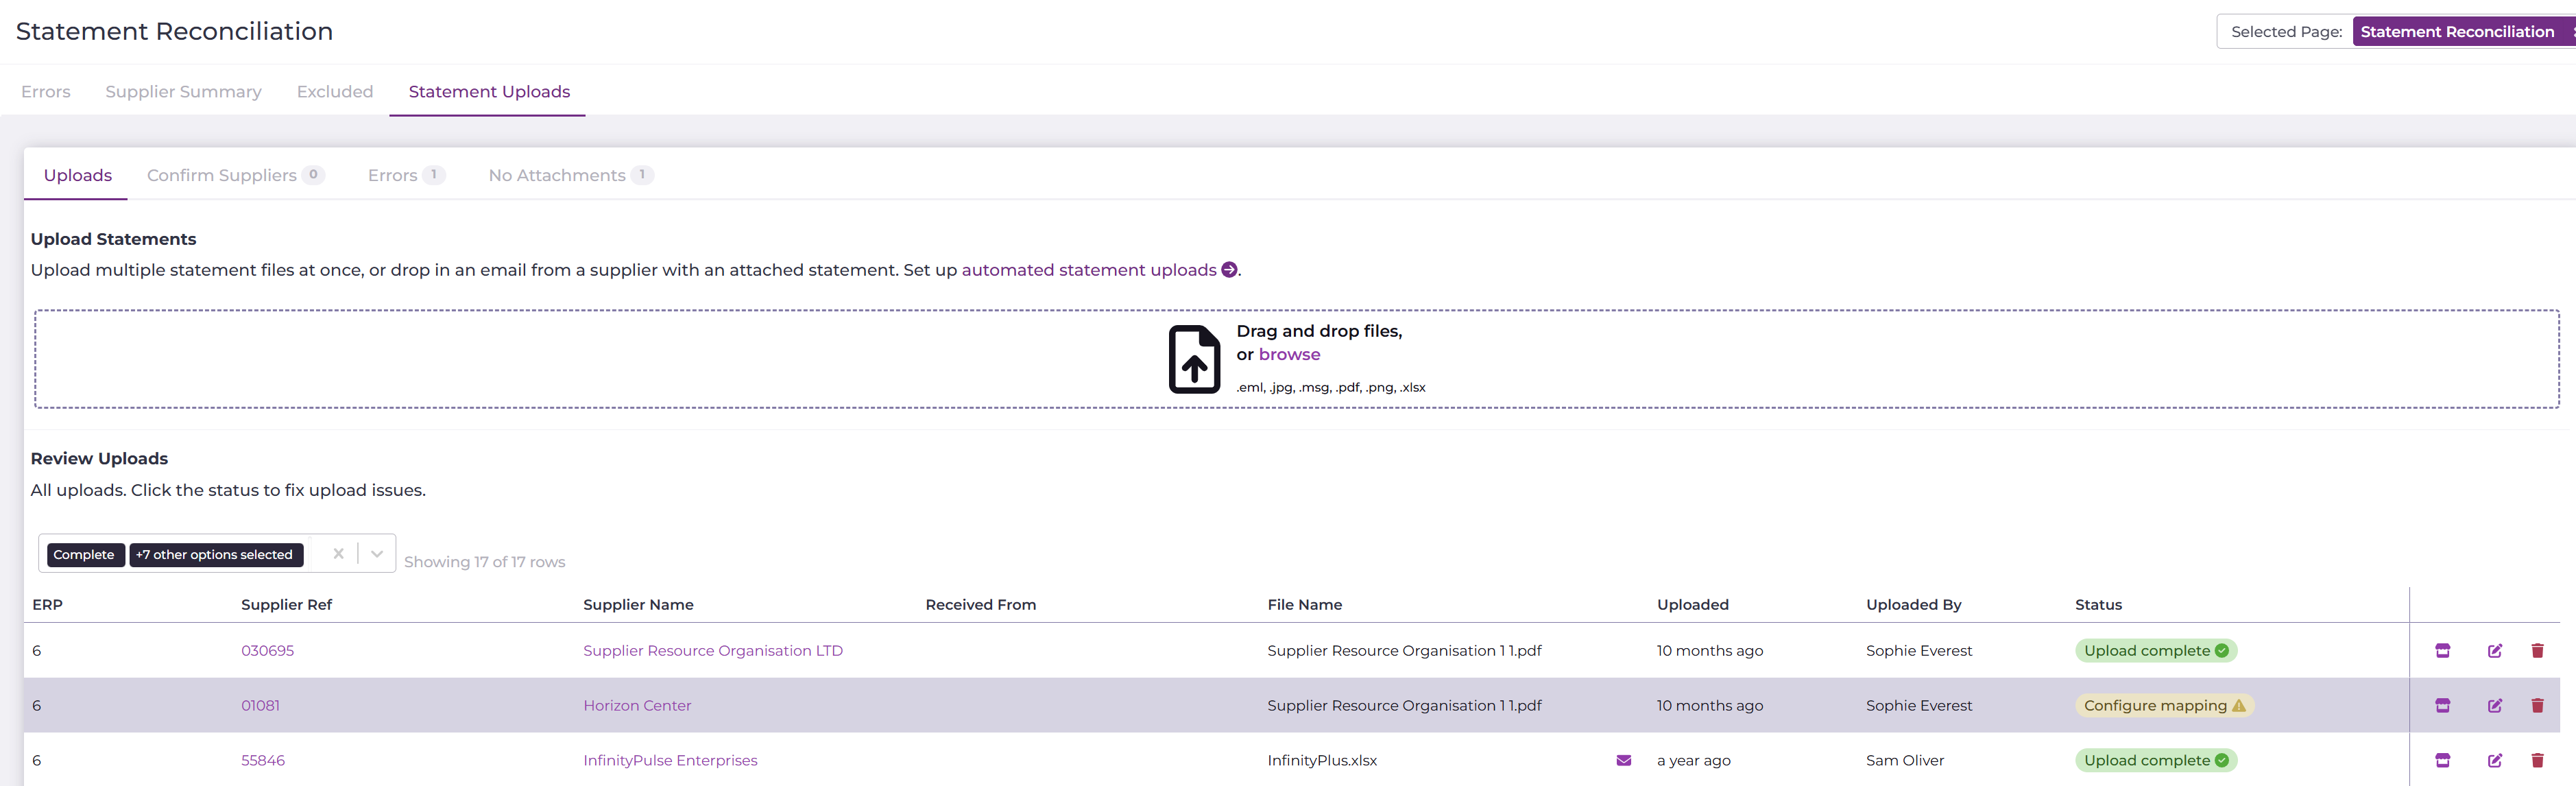Click store icon for InfinityPulse Enterprises row
Viewport: 2576px width, 786px height.
click(2442, 760)
